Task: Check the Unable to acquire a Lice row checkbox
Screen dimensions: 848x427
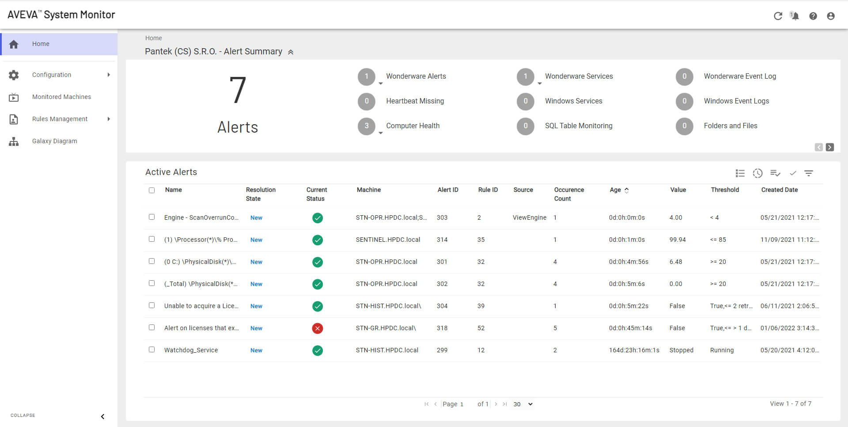Action: click(x=151, y=305)
